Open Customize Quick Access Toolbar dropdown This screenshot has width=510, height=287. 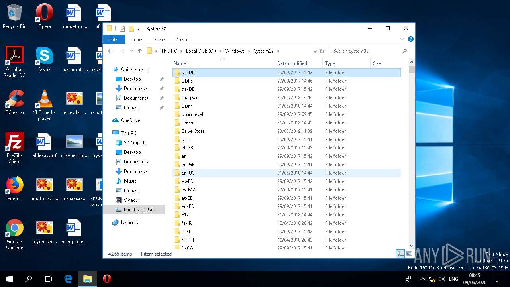(139, 29)
